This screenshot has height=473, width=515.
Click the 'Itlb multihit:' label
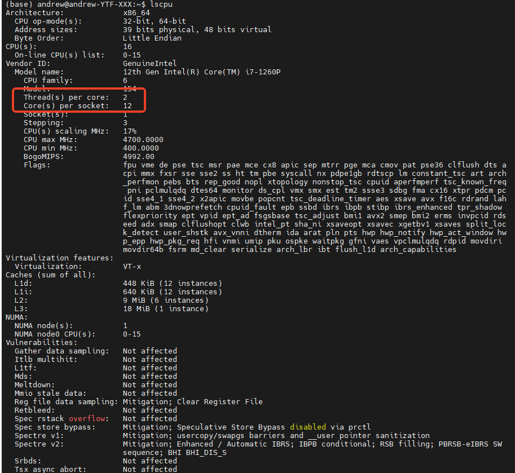click(46, 360)
